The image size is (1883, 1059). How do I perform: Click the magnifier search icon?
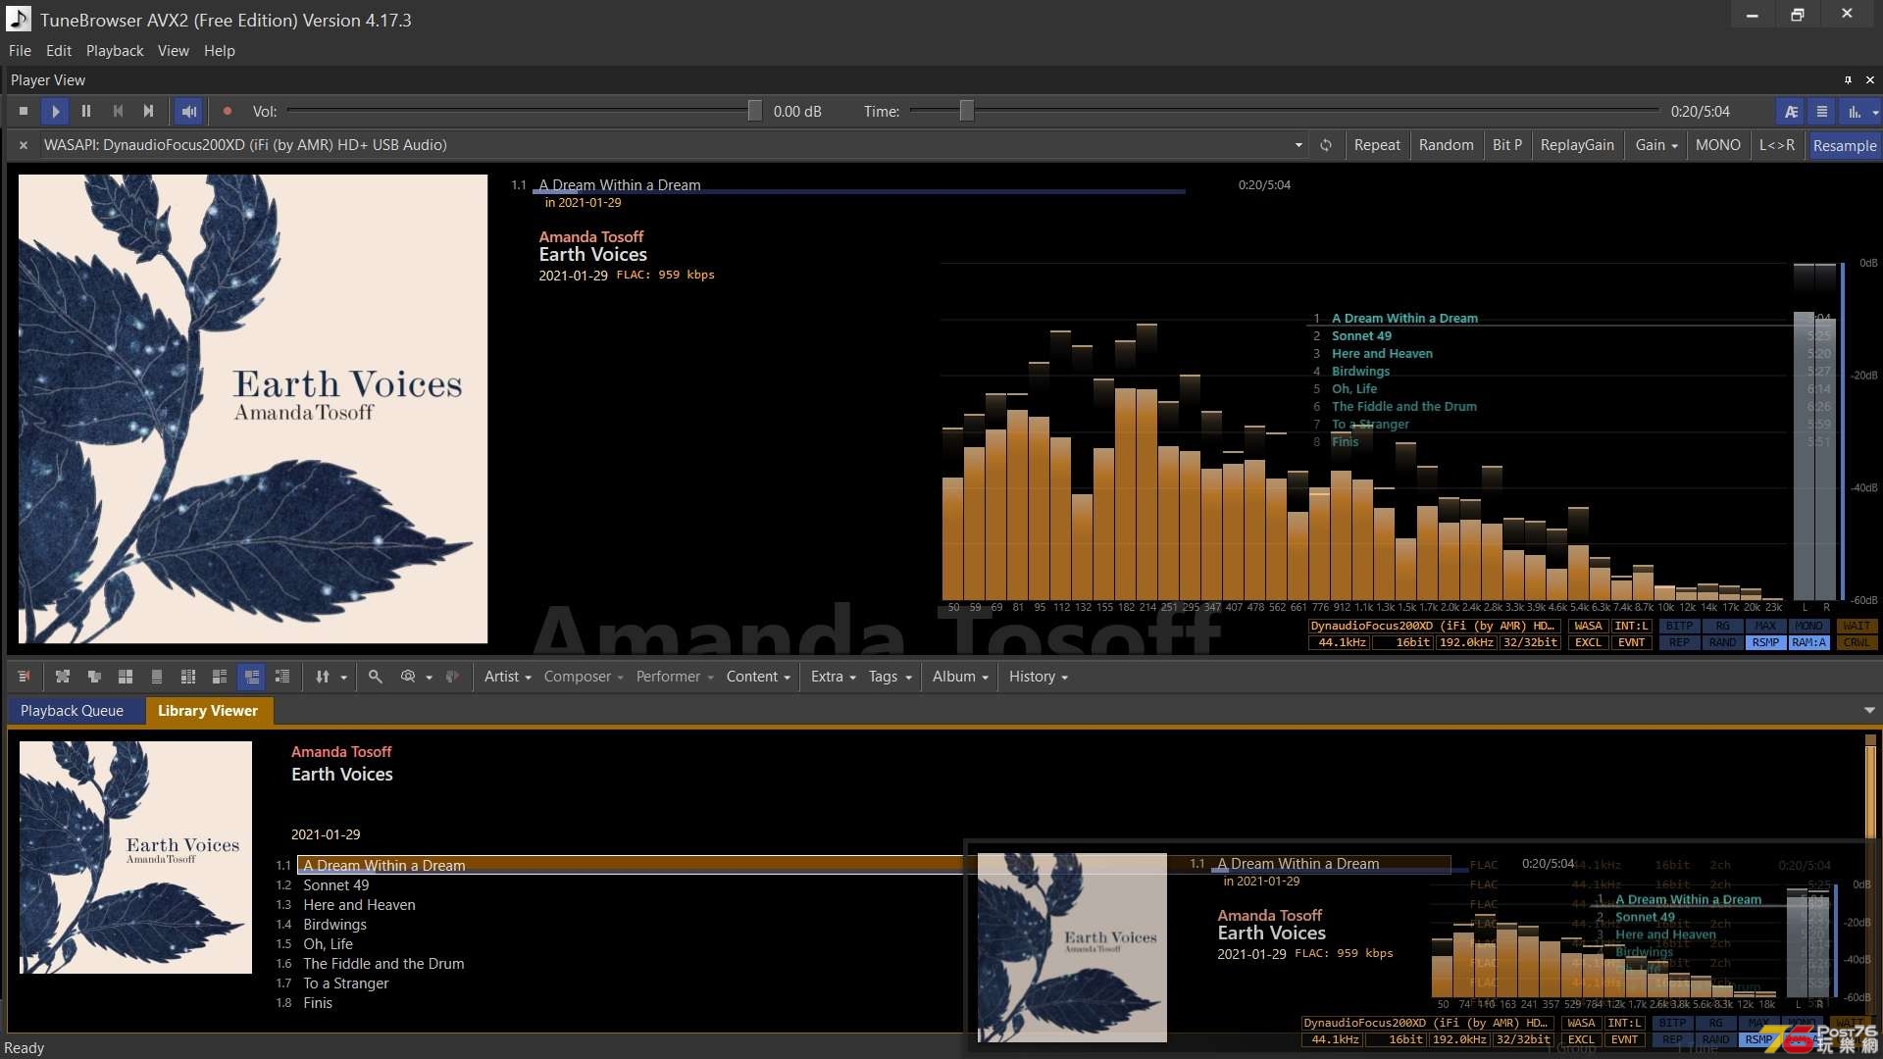point(375,677)
